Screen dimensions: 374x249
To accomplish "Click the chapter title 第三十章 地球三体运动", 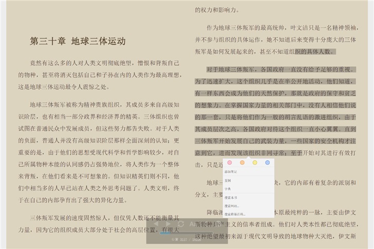I will [78, 41].
